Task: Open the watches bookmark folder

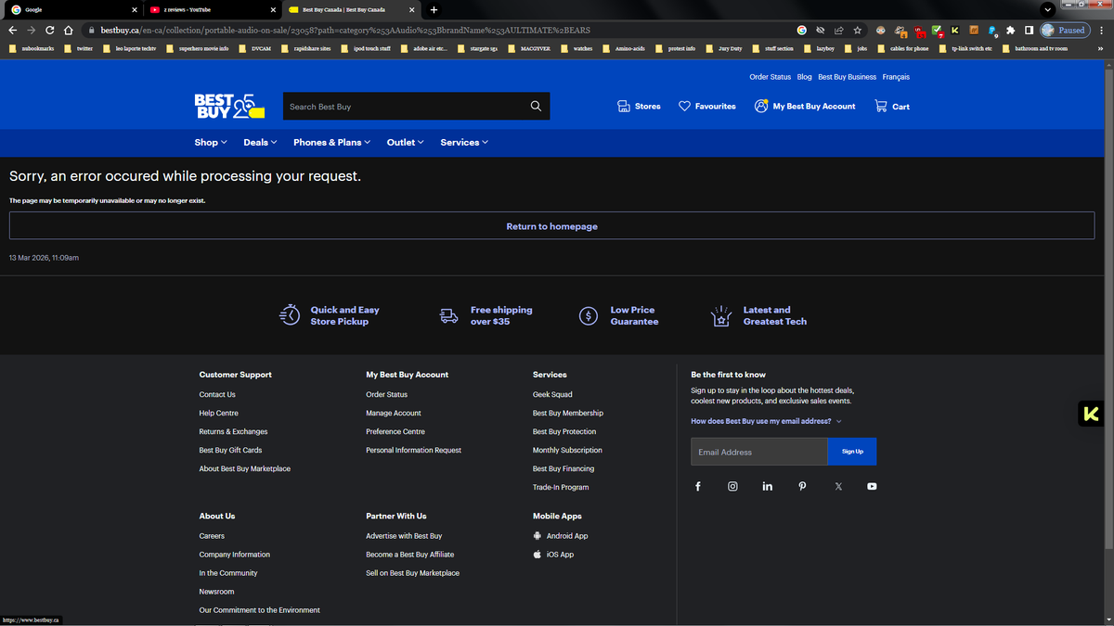Action: [576, 48]
